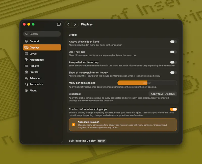Toggle Always-hidden items only switch
The image size is (202, 164).
click(173, 62)
